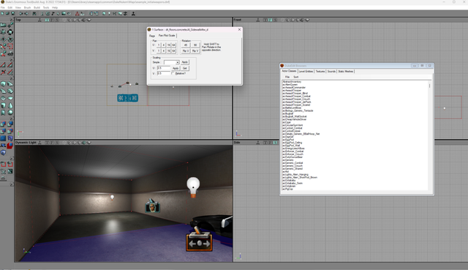This screenshot has width=468, height=270.
Task: Click the Get button in Scaling section
Action: coord(185,68)
